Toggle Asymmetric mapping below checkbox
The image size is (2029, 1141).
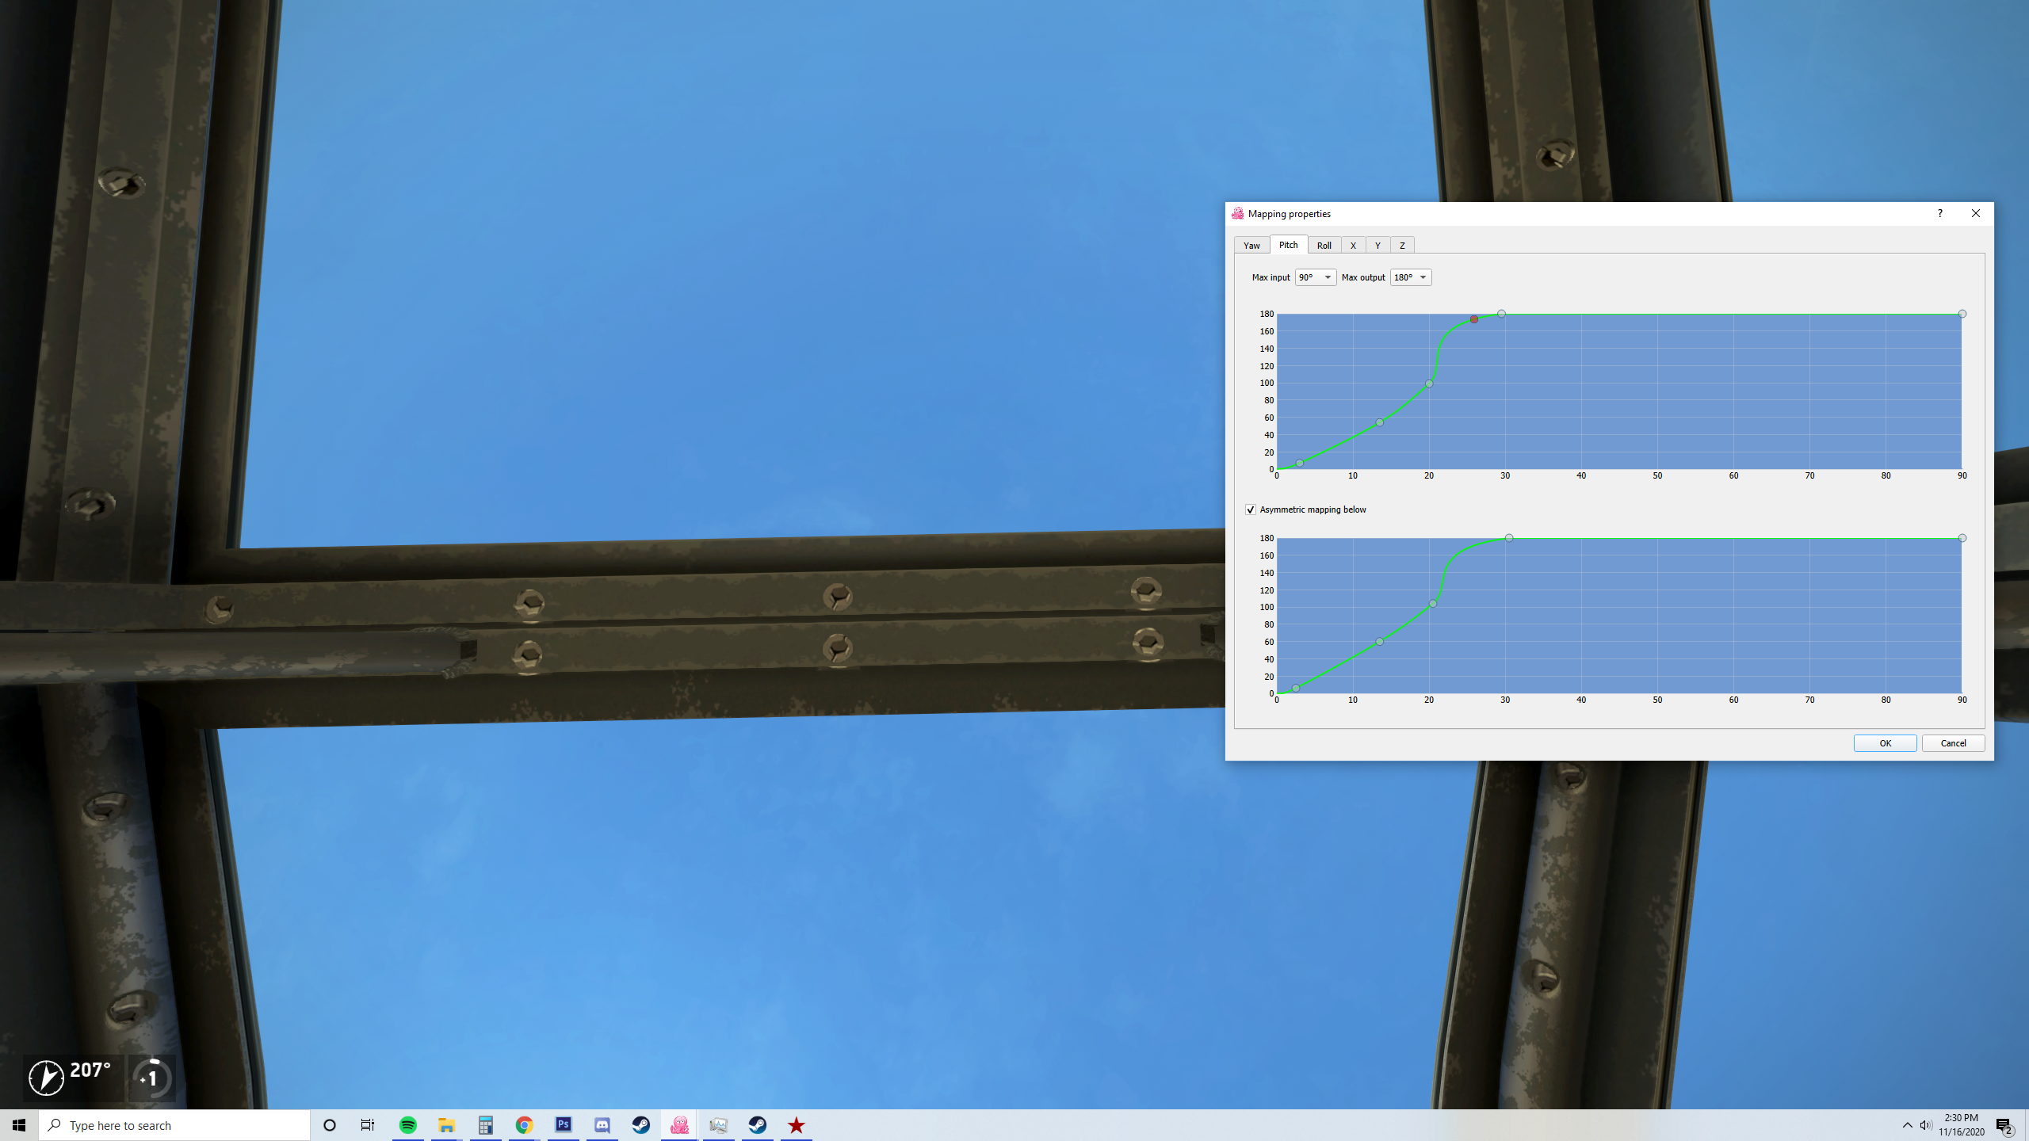[x=1251, y=509]
